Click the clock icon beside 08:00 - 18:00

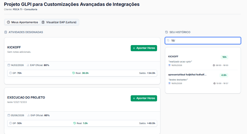point(214,65)
